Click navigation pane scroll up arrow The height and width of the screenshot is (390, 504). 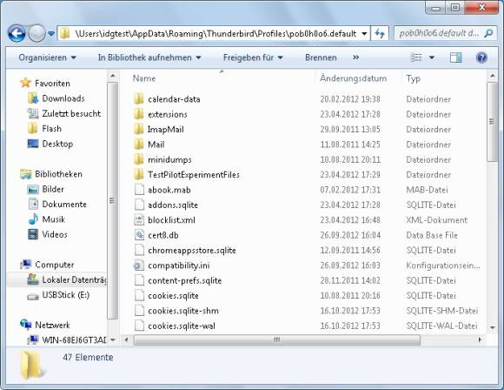(112, 76)
